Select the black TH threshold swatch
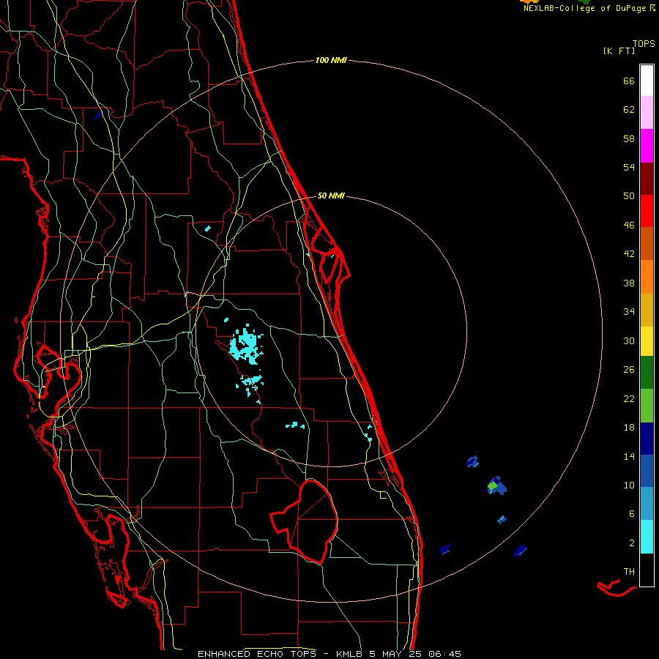 [647, 570]
